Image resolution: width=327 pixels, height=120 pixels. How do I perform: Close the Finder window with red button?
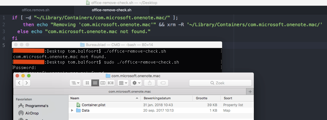(x=17, y=76)
